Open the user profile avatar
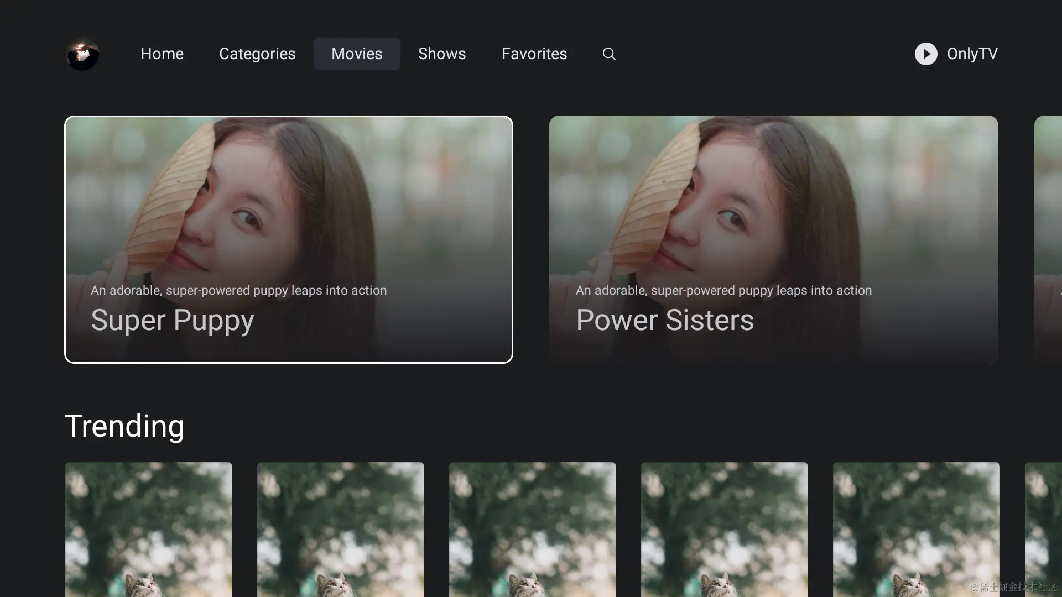Viewport: 1062px width, 597px height. click(x=83, y=54)
